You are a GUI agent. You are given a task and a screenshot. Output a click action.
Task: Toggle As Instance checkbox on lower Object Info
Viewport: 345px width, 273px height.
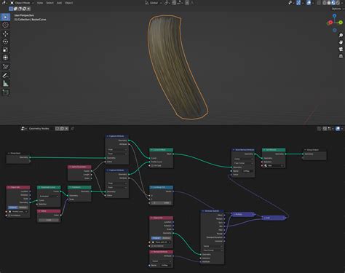click(x=153, y=246)
